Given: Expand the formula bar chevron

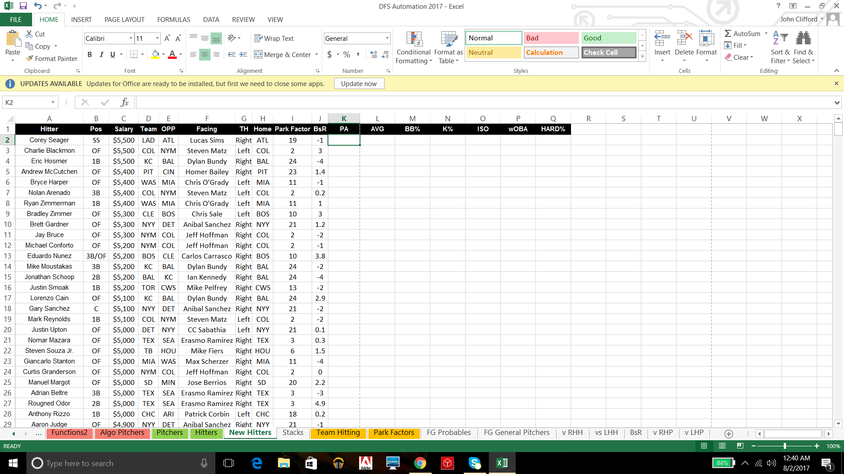Looking at the screenshot, I should tap(837, 103).
